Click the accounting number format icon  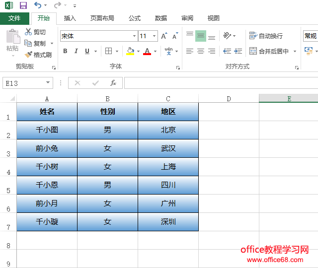pos(309,51)
